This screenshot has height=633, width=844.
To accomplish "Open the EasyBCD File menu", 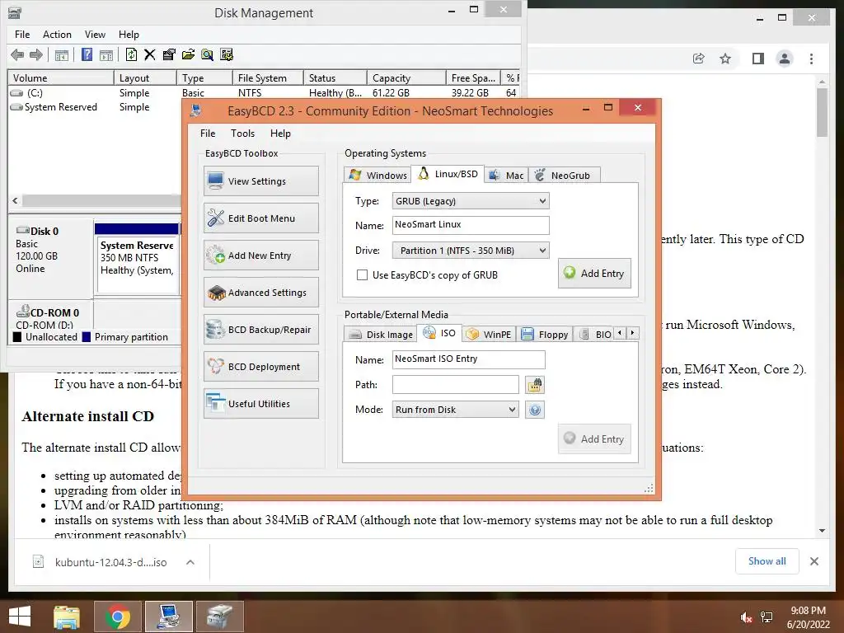I will [x=208, y=134].
